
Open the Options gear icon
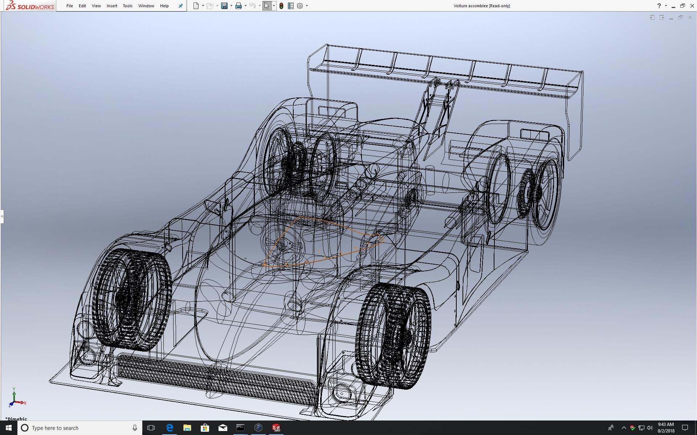[300, 6]
